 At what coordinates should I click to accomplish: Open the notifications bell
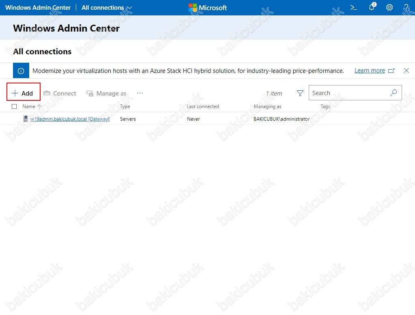tap(372, 7)
